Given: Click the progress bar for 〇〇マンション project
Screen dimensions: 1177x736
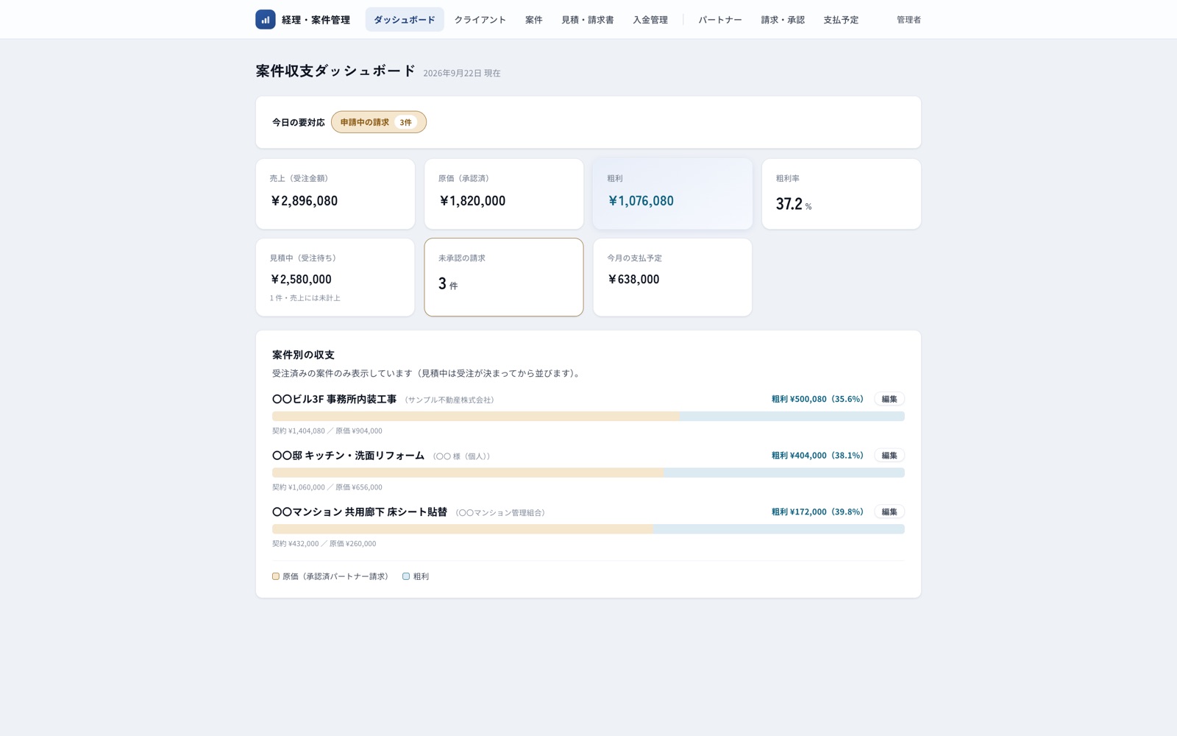Looking at the screenshot, I should point(588,529).
